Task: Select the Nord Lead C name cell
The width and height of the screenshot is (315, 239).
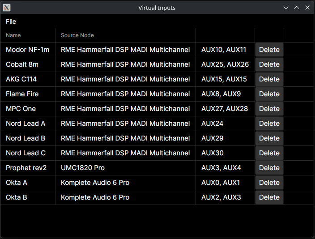Action: 28,153
